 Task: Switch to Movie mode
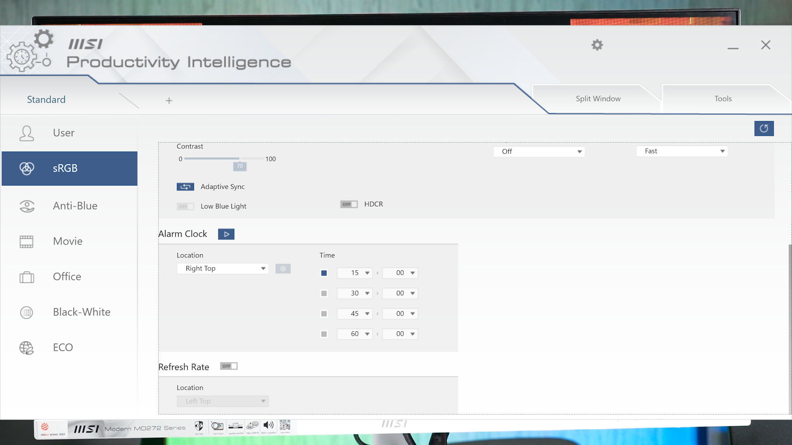coord(69,241)
